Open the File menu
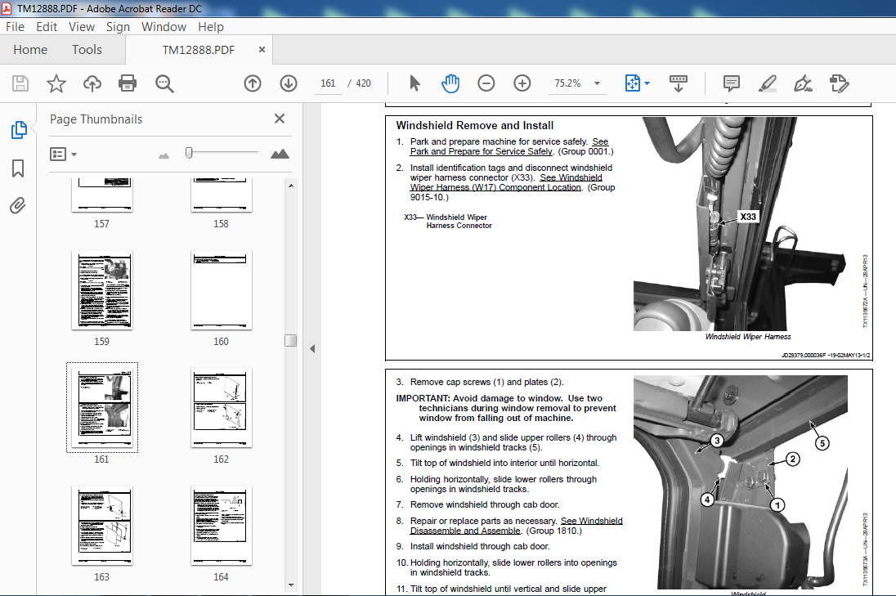 15,27
